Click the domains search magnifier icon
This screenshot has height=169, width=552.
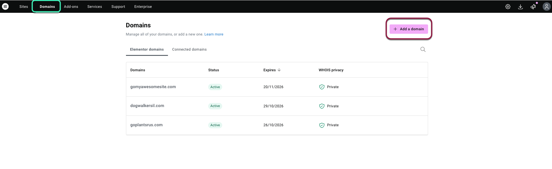[423, 49]
